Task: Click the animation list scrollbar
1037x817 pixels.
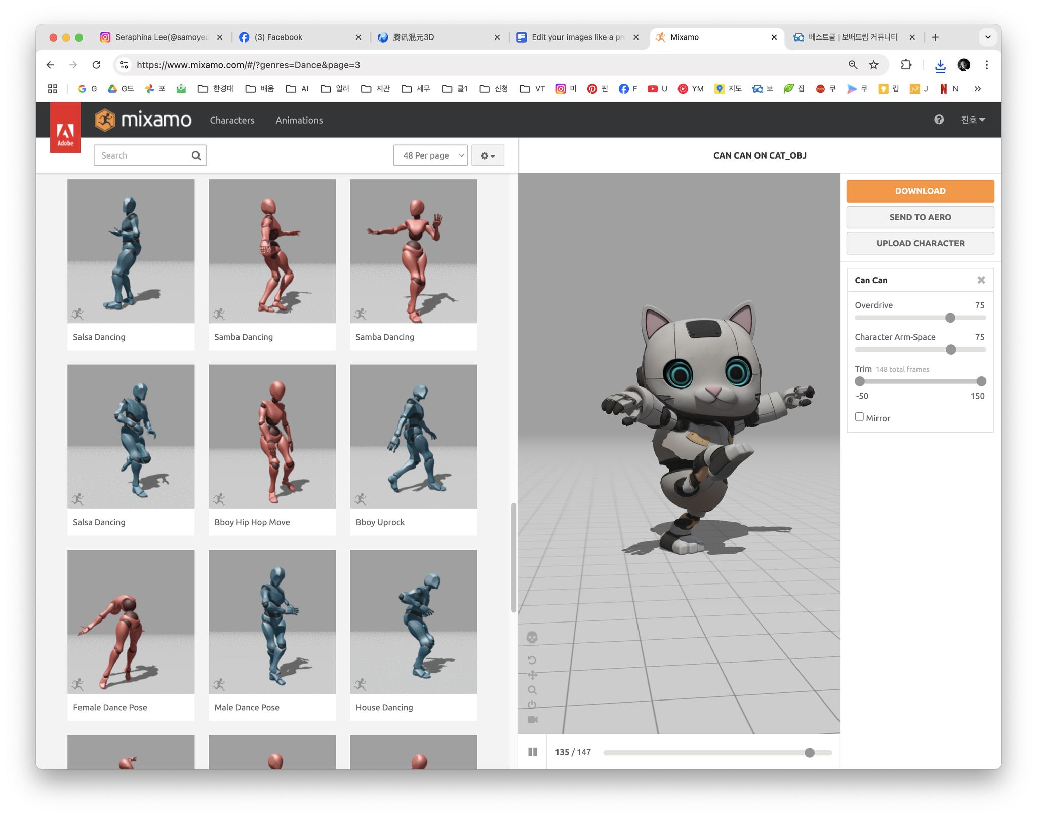Action: 513,557
